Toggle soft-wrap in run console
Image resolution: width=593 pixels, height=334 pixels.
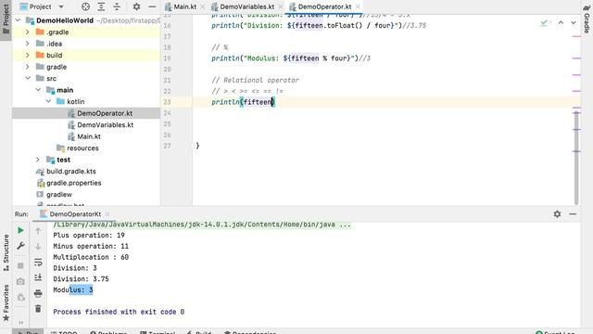point(38,262)
